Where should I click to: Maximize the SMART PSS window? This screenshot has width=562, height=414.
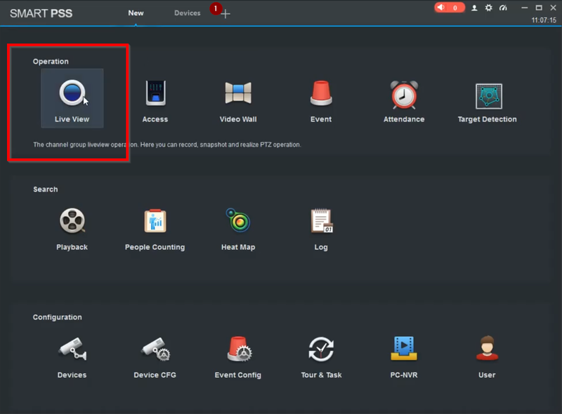(x=539, y=8)
